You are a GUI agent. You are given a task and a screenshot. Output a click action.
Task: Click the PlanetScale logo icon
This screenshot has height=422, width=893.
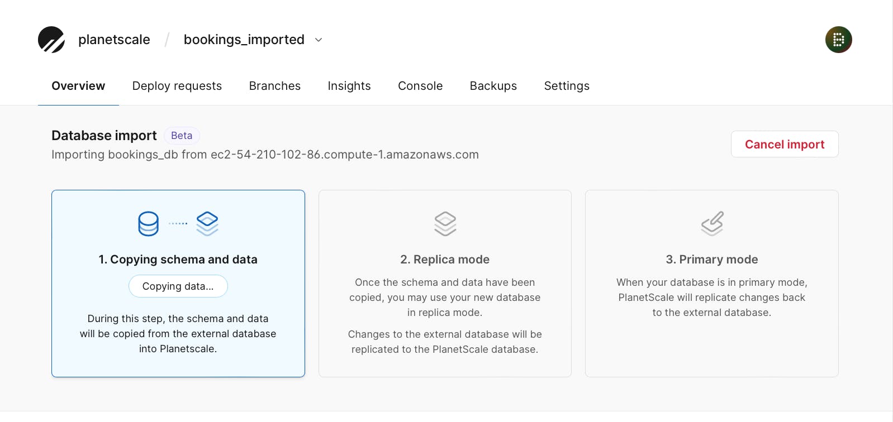coord(51,40)
